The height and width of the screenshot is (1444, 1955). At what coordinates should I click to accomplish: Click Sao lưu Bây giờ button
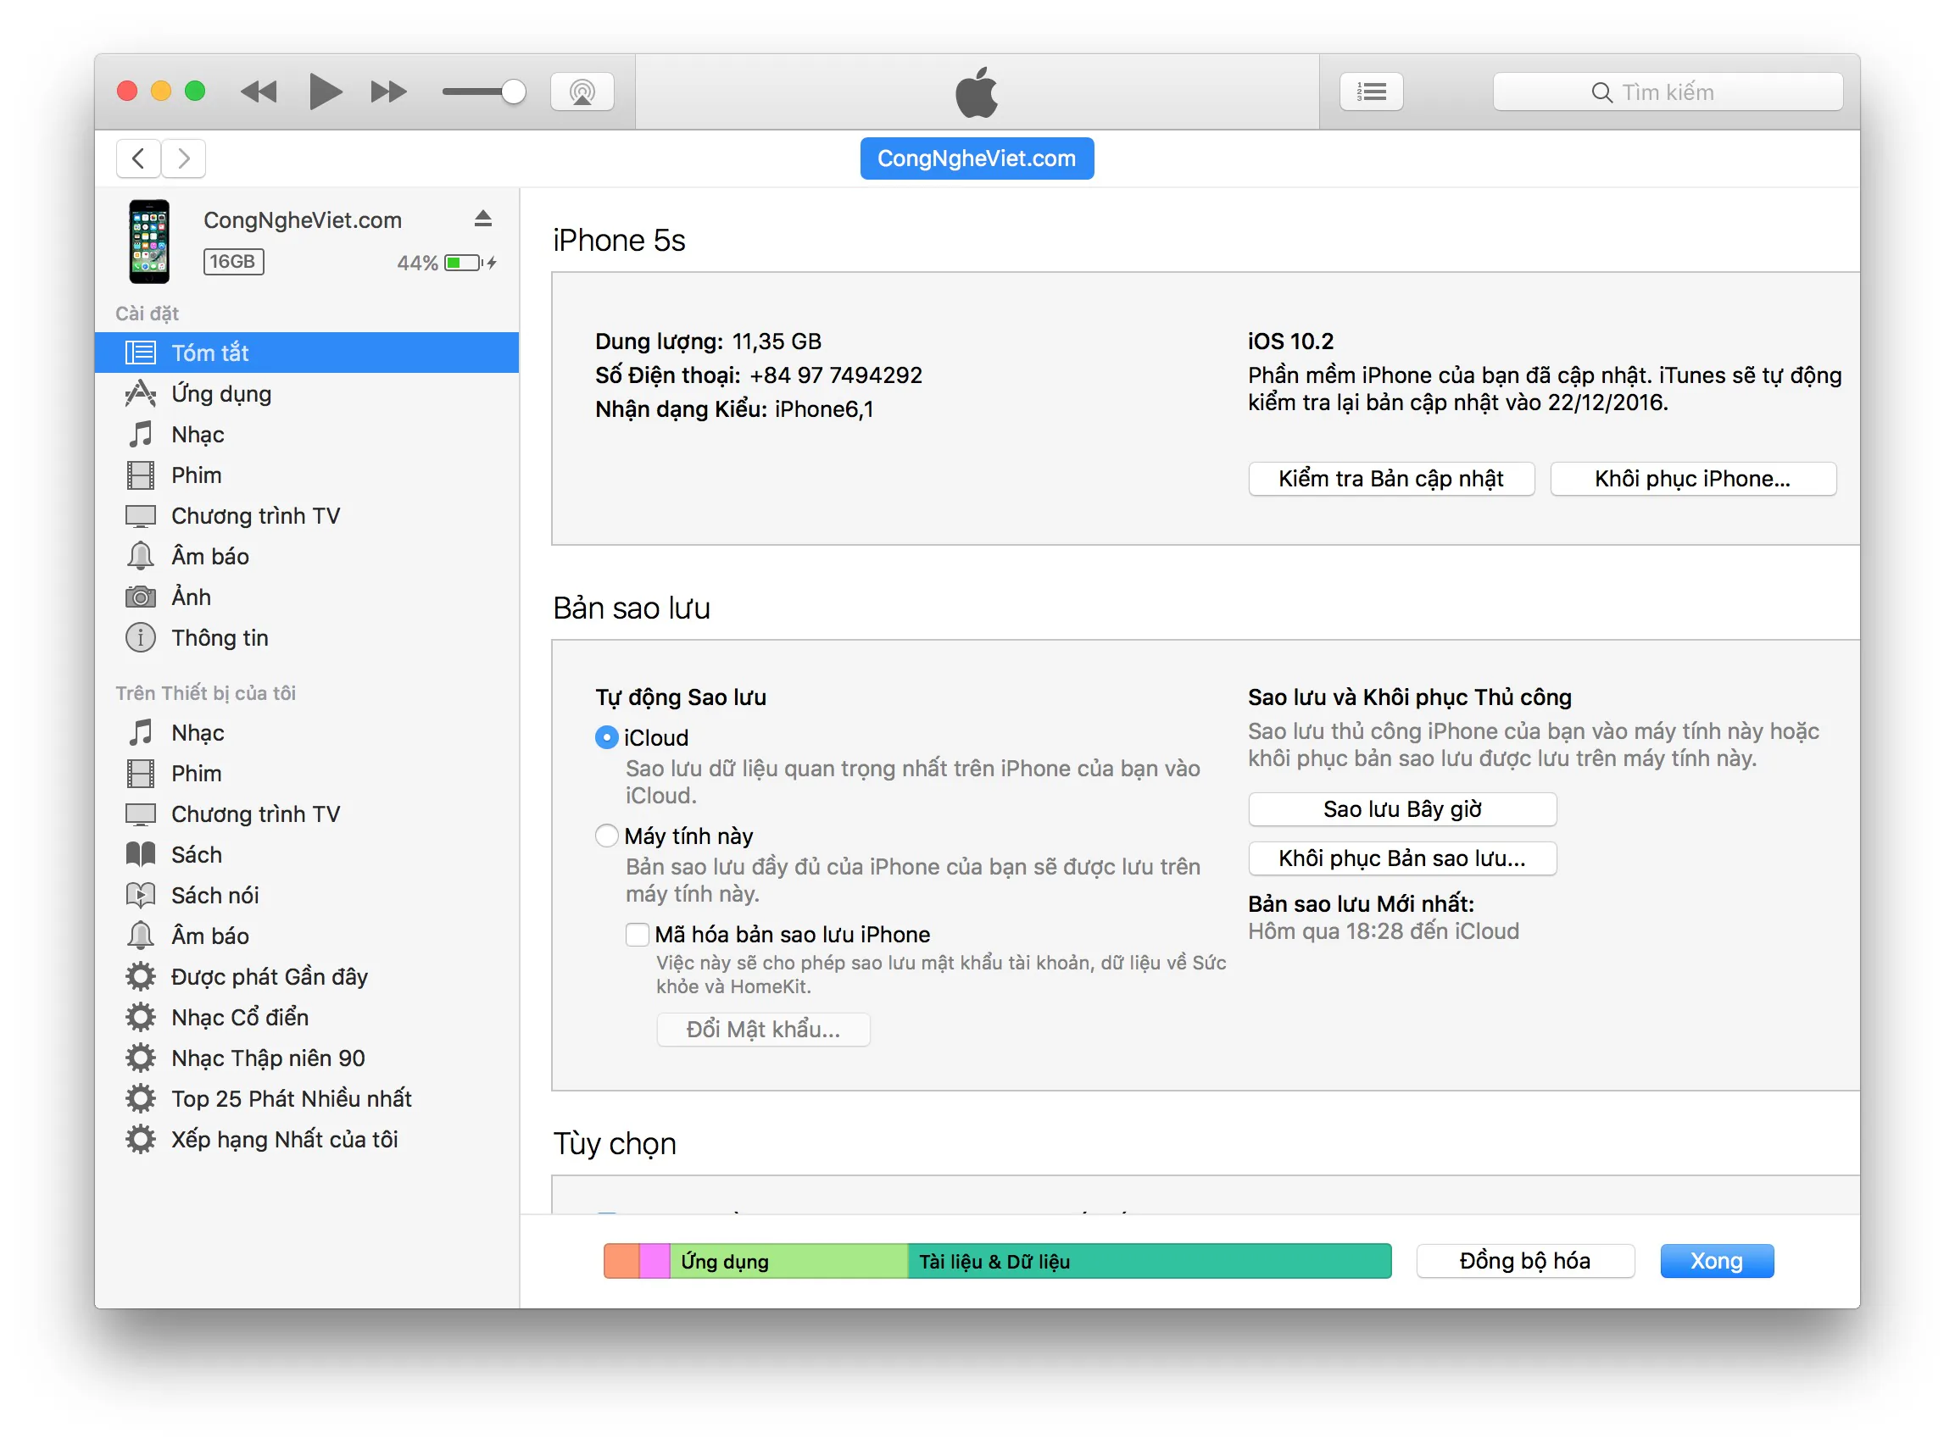point(1402,809)
